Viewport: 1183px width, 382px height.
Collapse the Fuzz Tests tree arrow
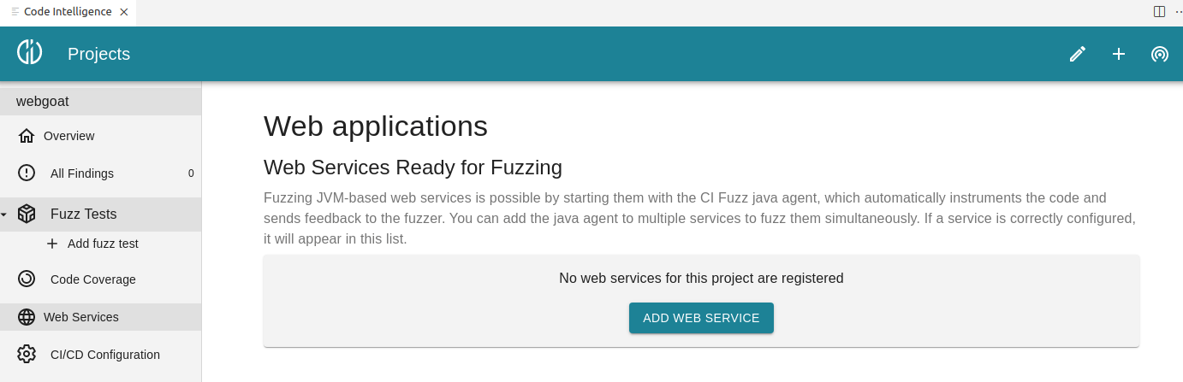[x=4, y=215]
